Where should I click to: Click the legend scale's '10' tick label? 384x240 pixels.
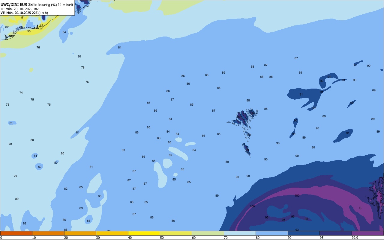(34, 238)
